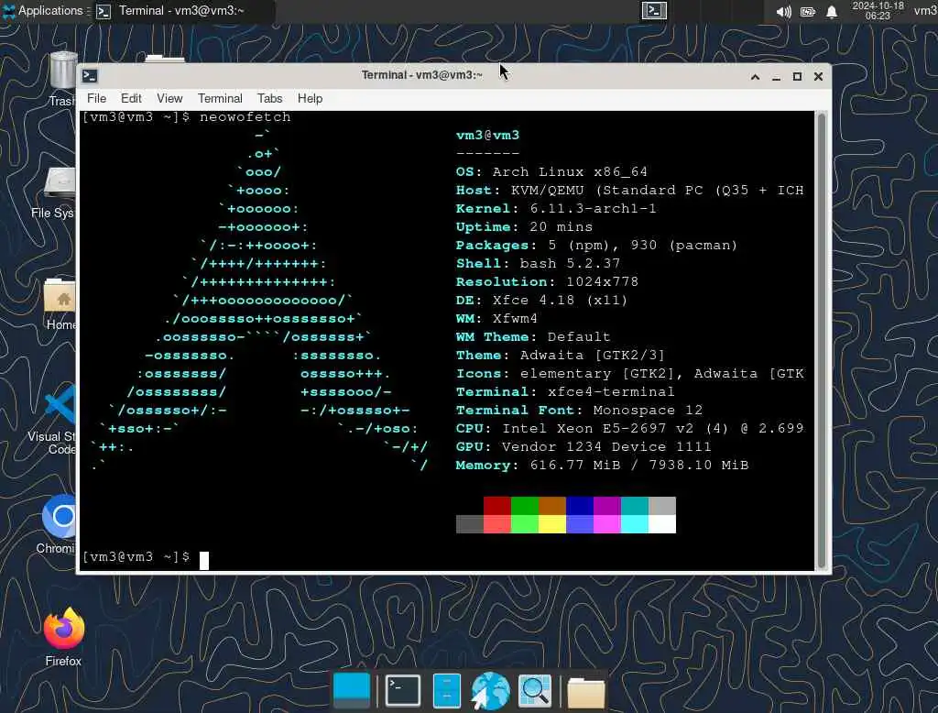The image size is (938, 713).
Task: Open the file manager dock icon
Action: (x=446, y=691)
